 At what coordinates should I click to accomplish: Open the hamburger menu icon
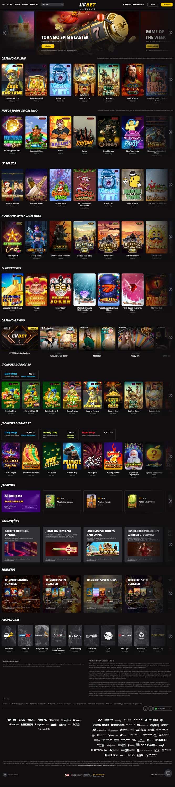click(4, 4)
